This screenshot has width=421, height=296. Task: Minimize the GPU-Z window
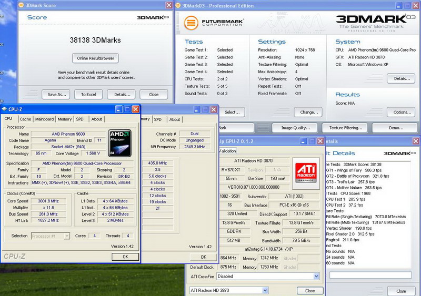304,141
